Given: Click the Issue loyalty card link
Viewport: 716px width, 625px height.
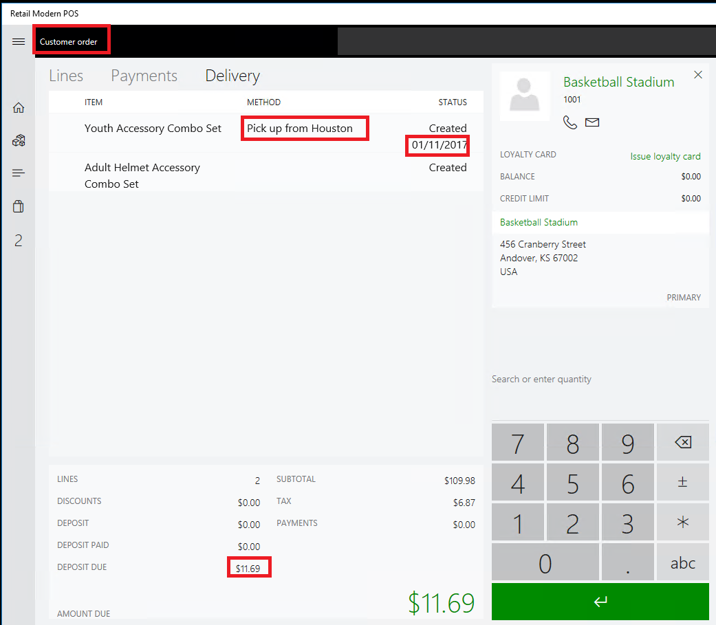Looking at the screenshot, I should coord(665,157).
